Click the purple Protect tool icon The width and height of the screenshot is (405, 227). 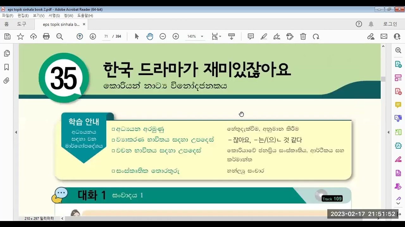[x=398, y=173]
